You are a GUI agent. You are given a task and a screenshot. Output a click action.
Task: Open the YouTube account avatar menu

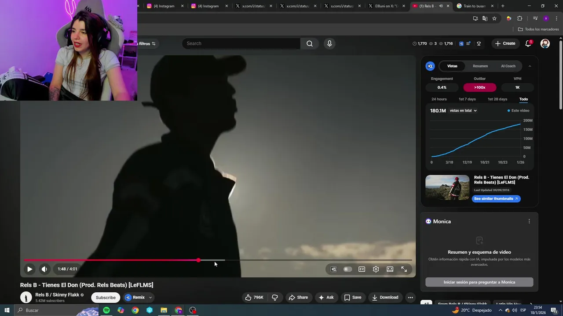(545, 43)
